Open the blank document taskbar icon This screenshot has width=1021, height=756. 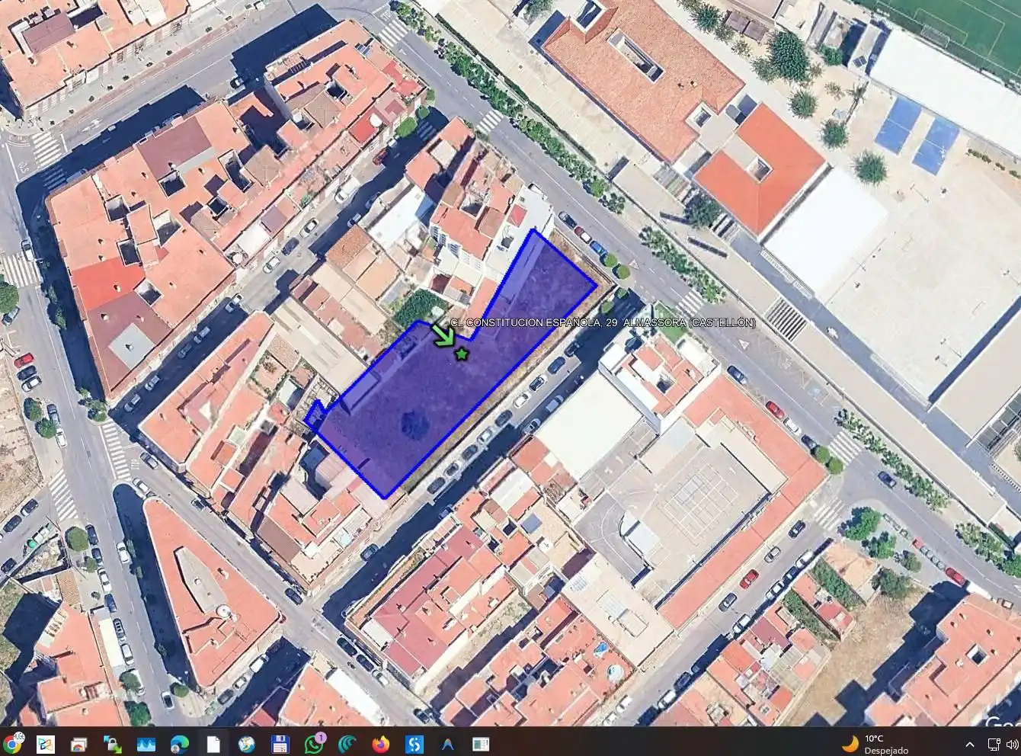point(213,744)
